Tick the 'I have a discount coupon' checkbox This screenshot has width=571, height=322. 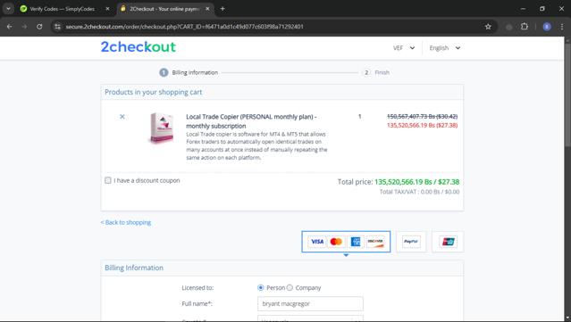tap(108, 180)
